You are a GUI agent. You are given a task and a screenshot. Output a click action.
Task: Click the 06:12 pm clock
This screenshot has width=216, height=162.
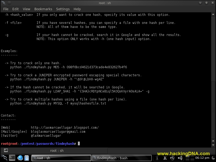202,158
